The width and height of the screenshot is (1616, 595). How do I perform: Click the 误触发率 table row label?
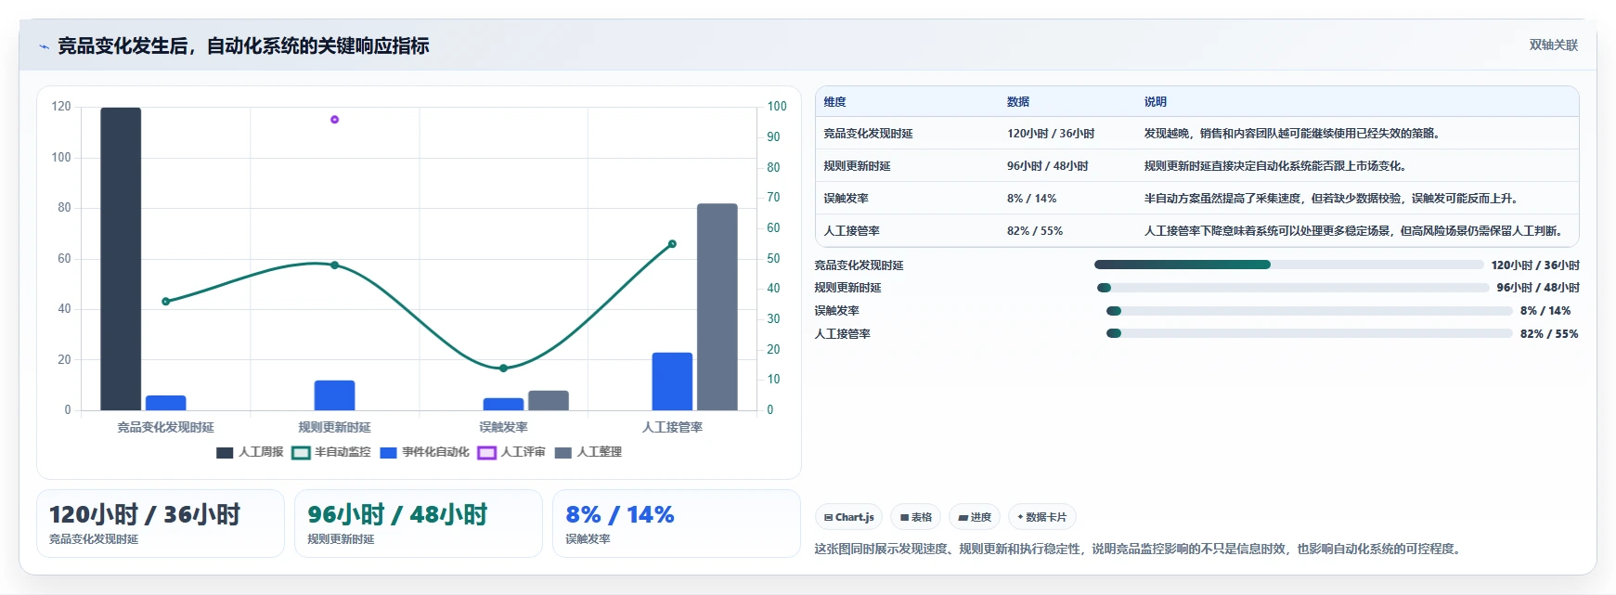click(846, 199)
